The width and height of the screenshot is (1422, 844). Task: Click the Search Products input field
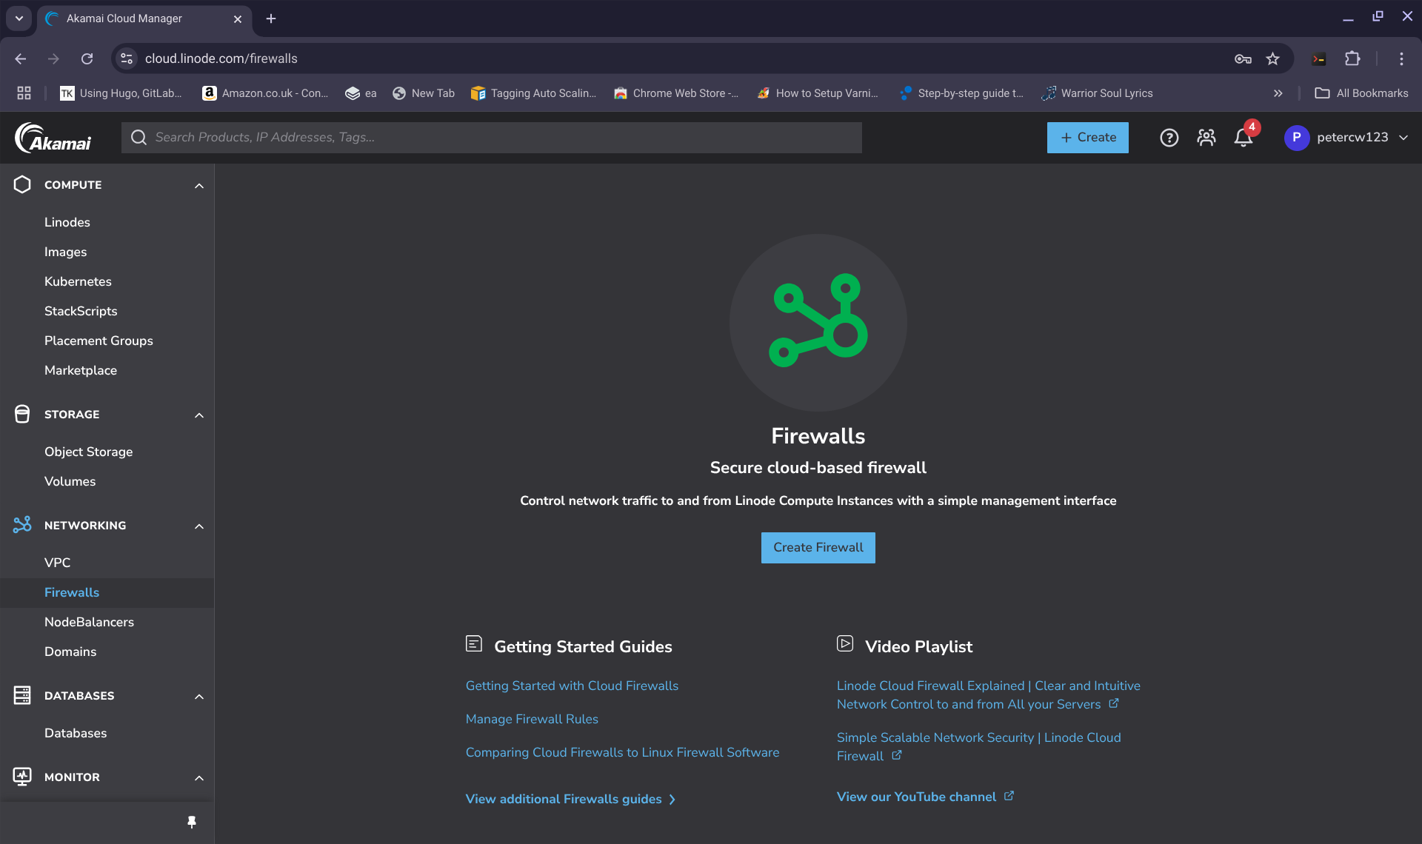point(491,138)
